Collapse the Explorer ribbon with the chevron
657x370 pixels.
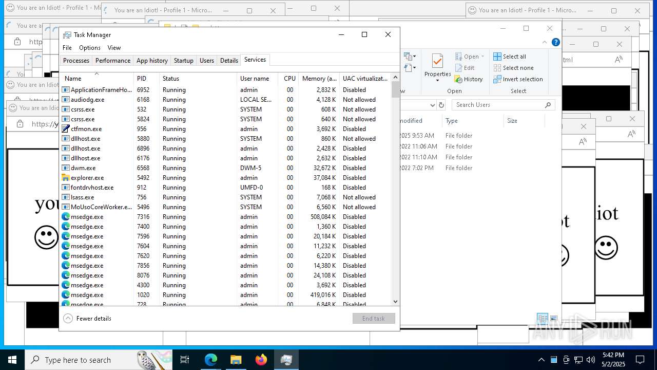pos(545,42)
